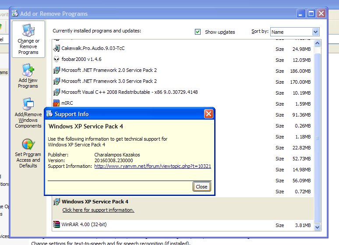This screenshot has width=339, height=245.
Task: Click the Add or Remove Programs title icon
Action: click(15, 14)
